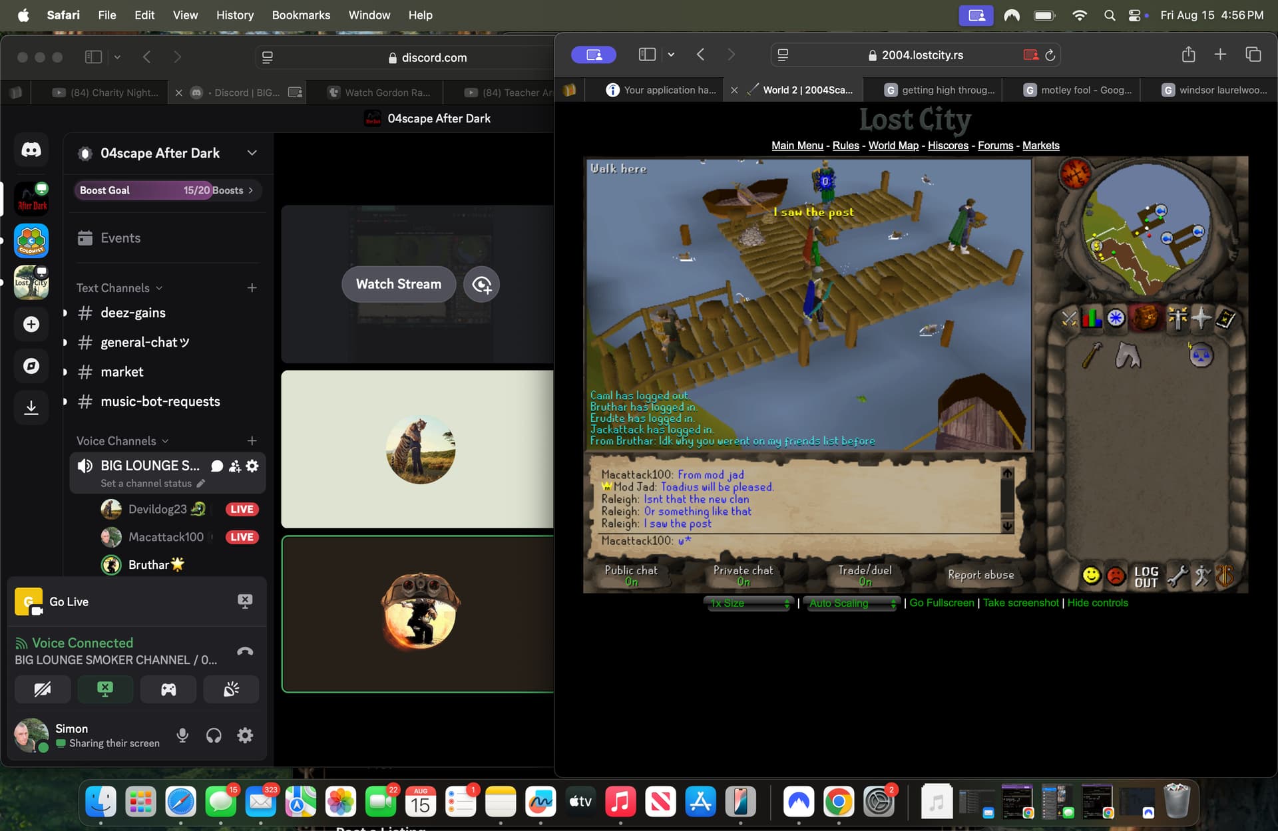Select the After Dark server icon
The height and width of the screenshot is (831, 1278).
pos(31,198)
